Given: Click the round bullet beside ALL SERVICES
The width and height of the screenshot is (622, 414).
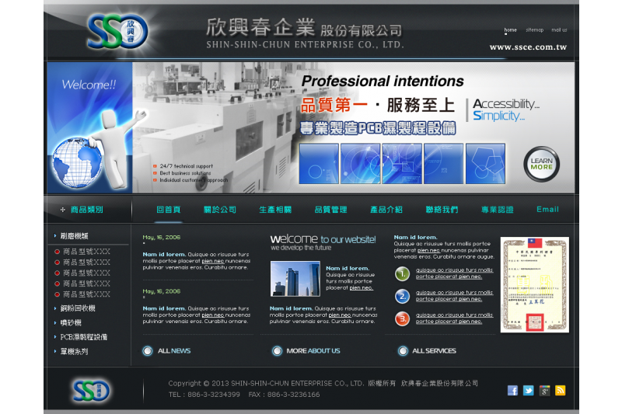Looking at the screenshot, I should (x=403, y=351).
